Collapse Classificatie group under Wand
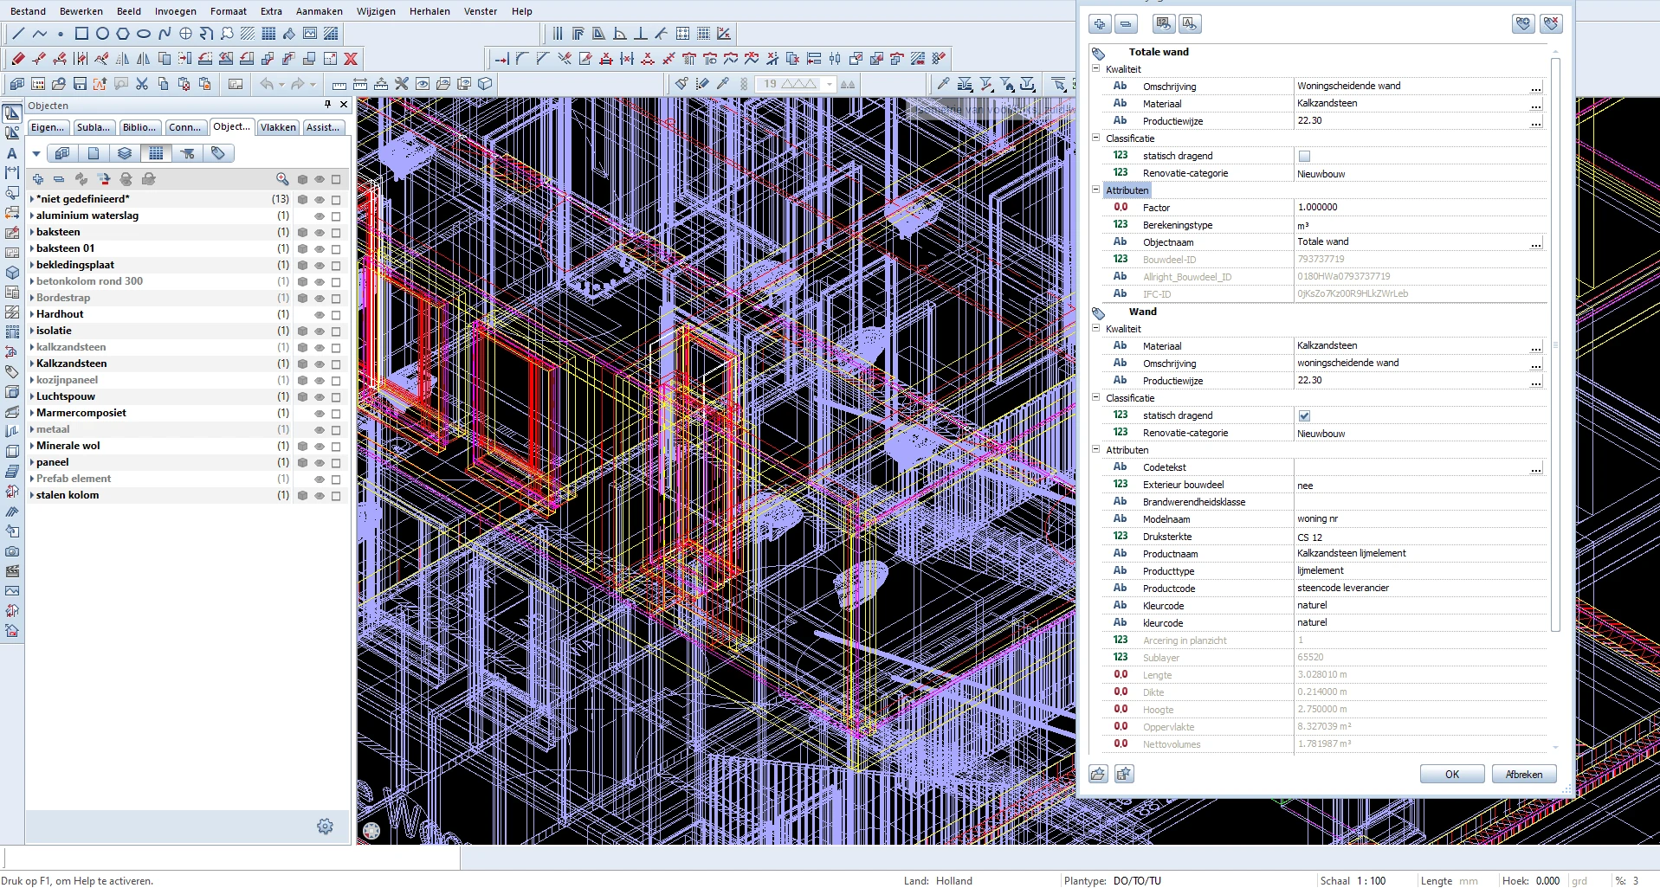Image resolution: width=1660 pixels, height=888 pixels. pos(1095,397)
